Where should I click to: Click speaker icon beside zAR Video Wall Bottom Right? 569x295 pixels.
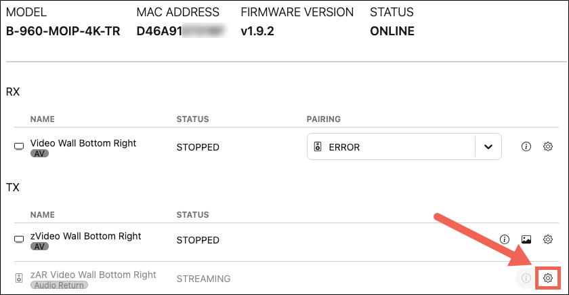click(19, 279)
